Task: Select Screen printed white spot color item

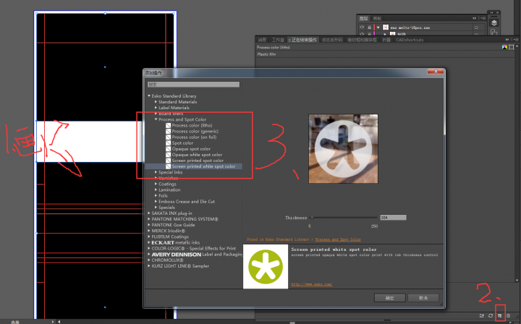Action: pos(203,166)
